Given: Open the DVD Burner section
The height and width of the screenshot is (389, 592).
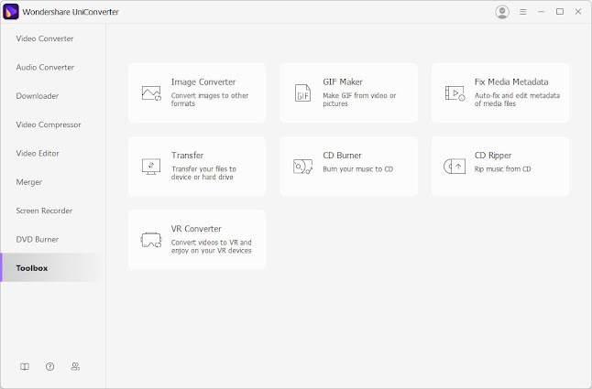Looking at the screenshot, I should [x=38, y=240].
